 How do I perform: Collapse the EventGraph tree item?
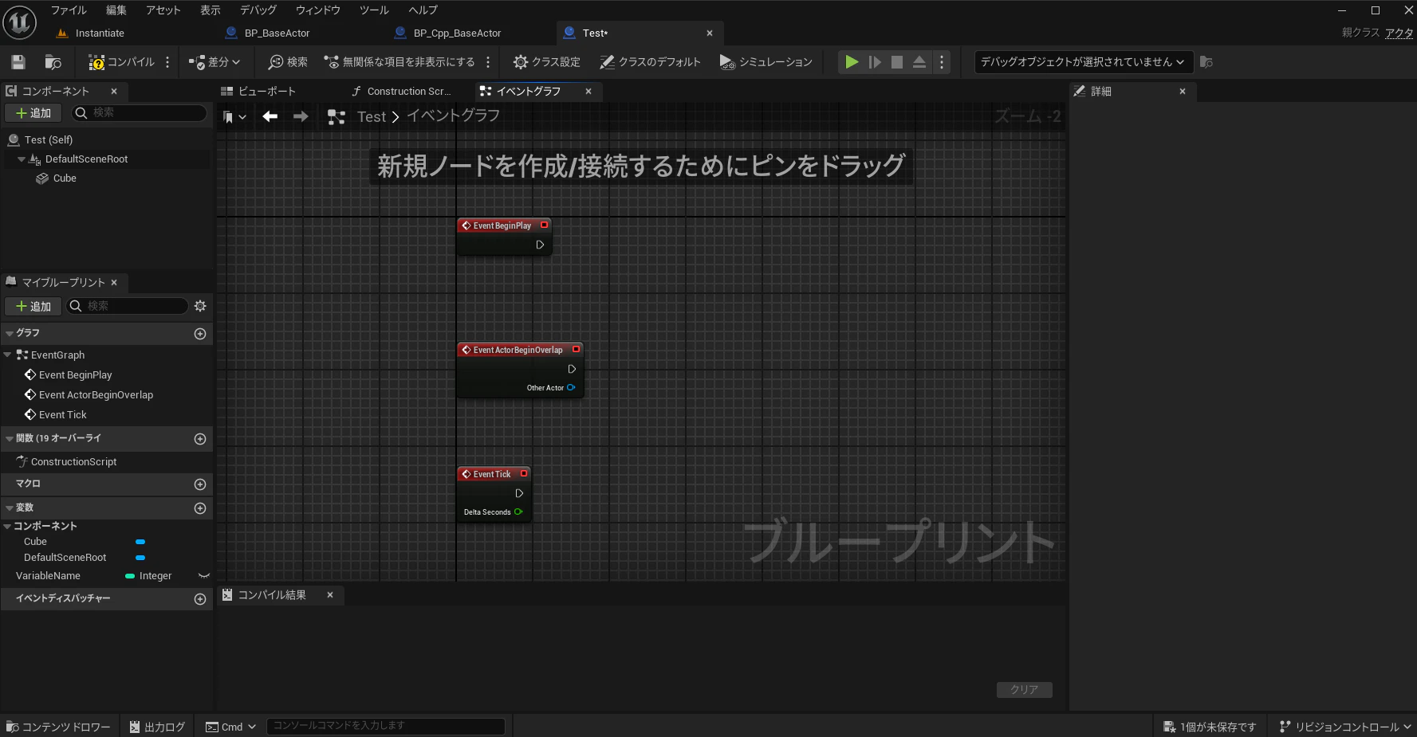[x=8, y=355]
